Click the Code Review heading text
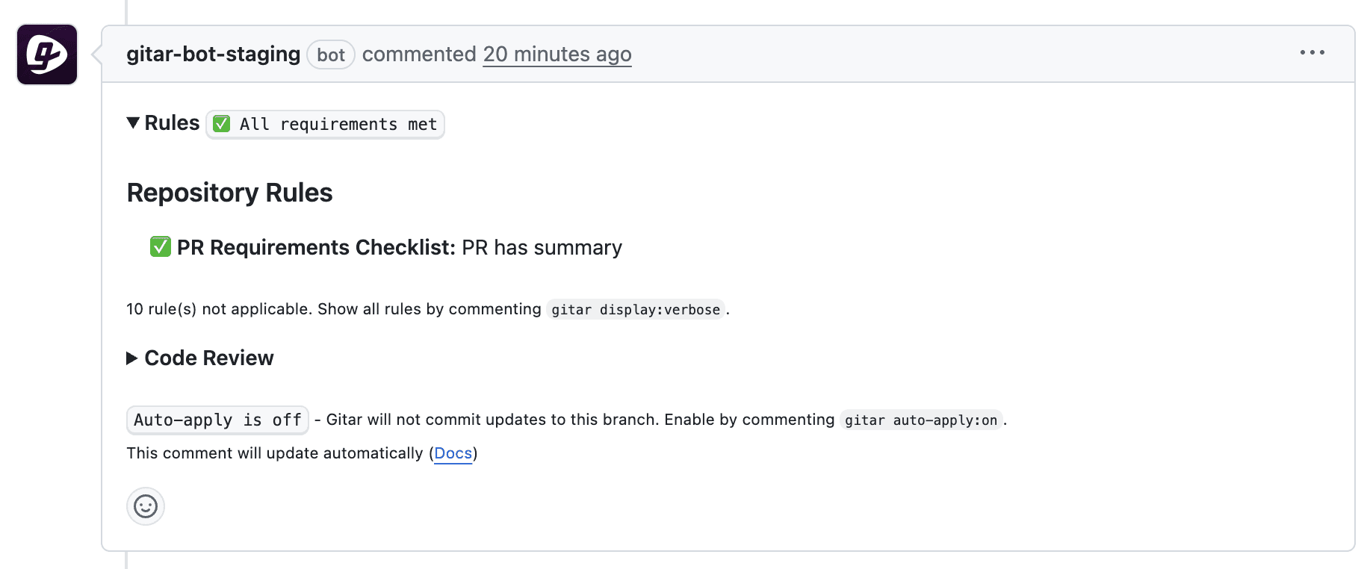Screen dimensions: 1367x569 (x=209, y=358)
